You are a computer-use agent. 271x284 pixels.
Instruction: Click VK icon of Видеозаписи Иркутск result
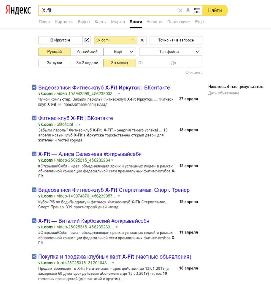pos(34,87)
